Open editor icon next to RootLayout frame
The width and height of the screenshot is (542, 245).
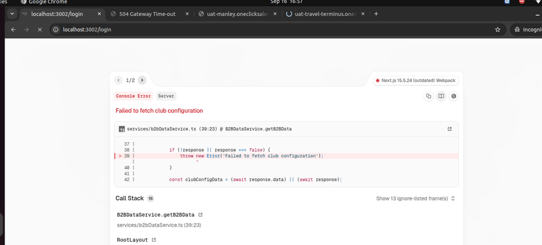154,240
